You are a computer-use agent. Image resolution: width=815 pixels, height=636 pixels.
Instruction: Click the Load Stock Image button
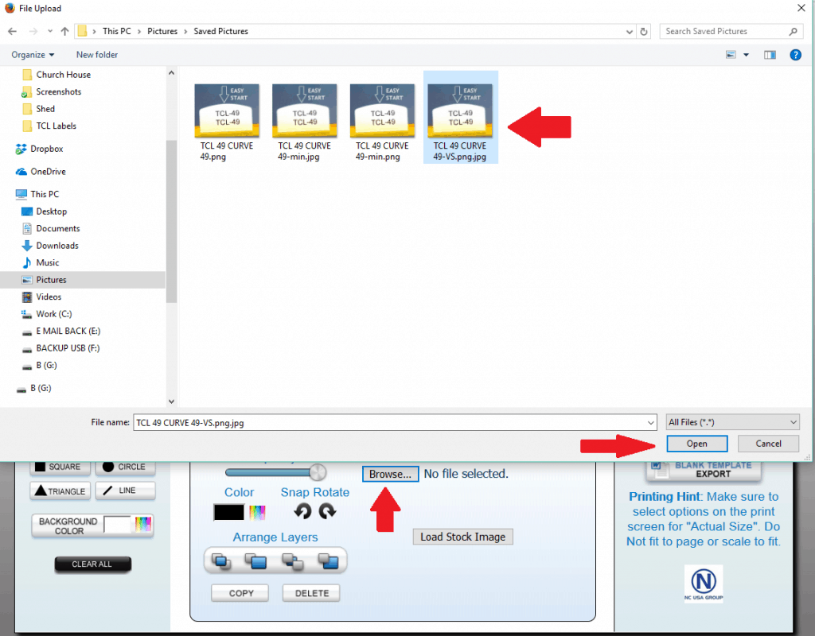click(462, 537)
